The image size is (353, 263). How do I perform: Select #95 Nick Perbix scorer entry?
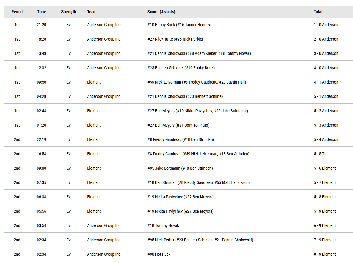[x=200, y=240]
